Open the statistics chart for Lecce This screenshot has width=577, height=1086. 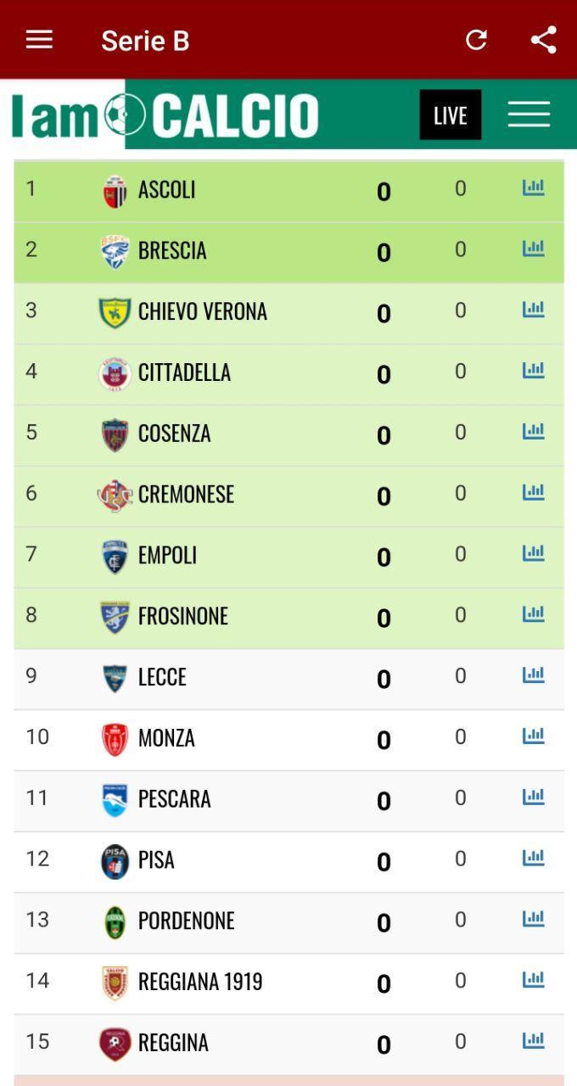tap(533, 674)
